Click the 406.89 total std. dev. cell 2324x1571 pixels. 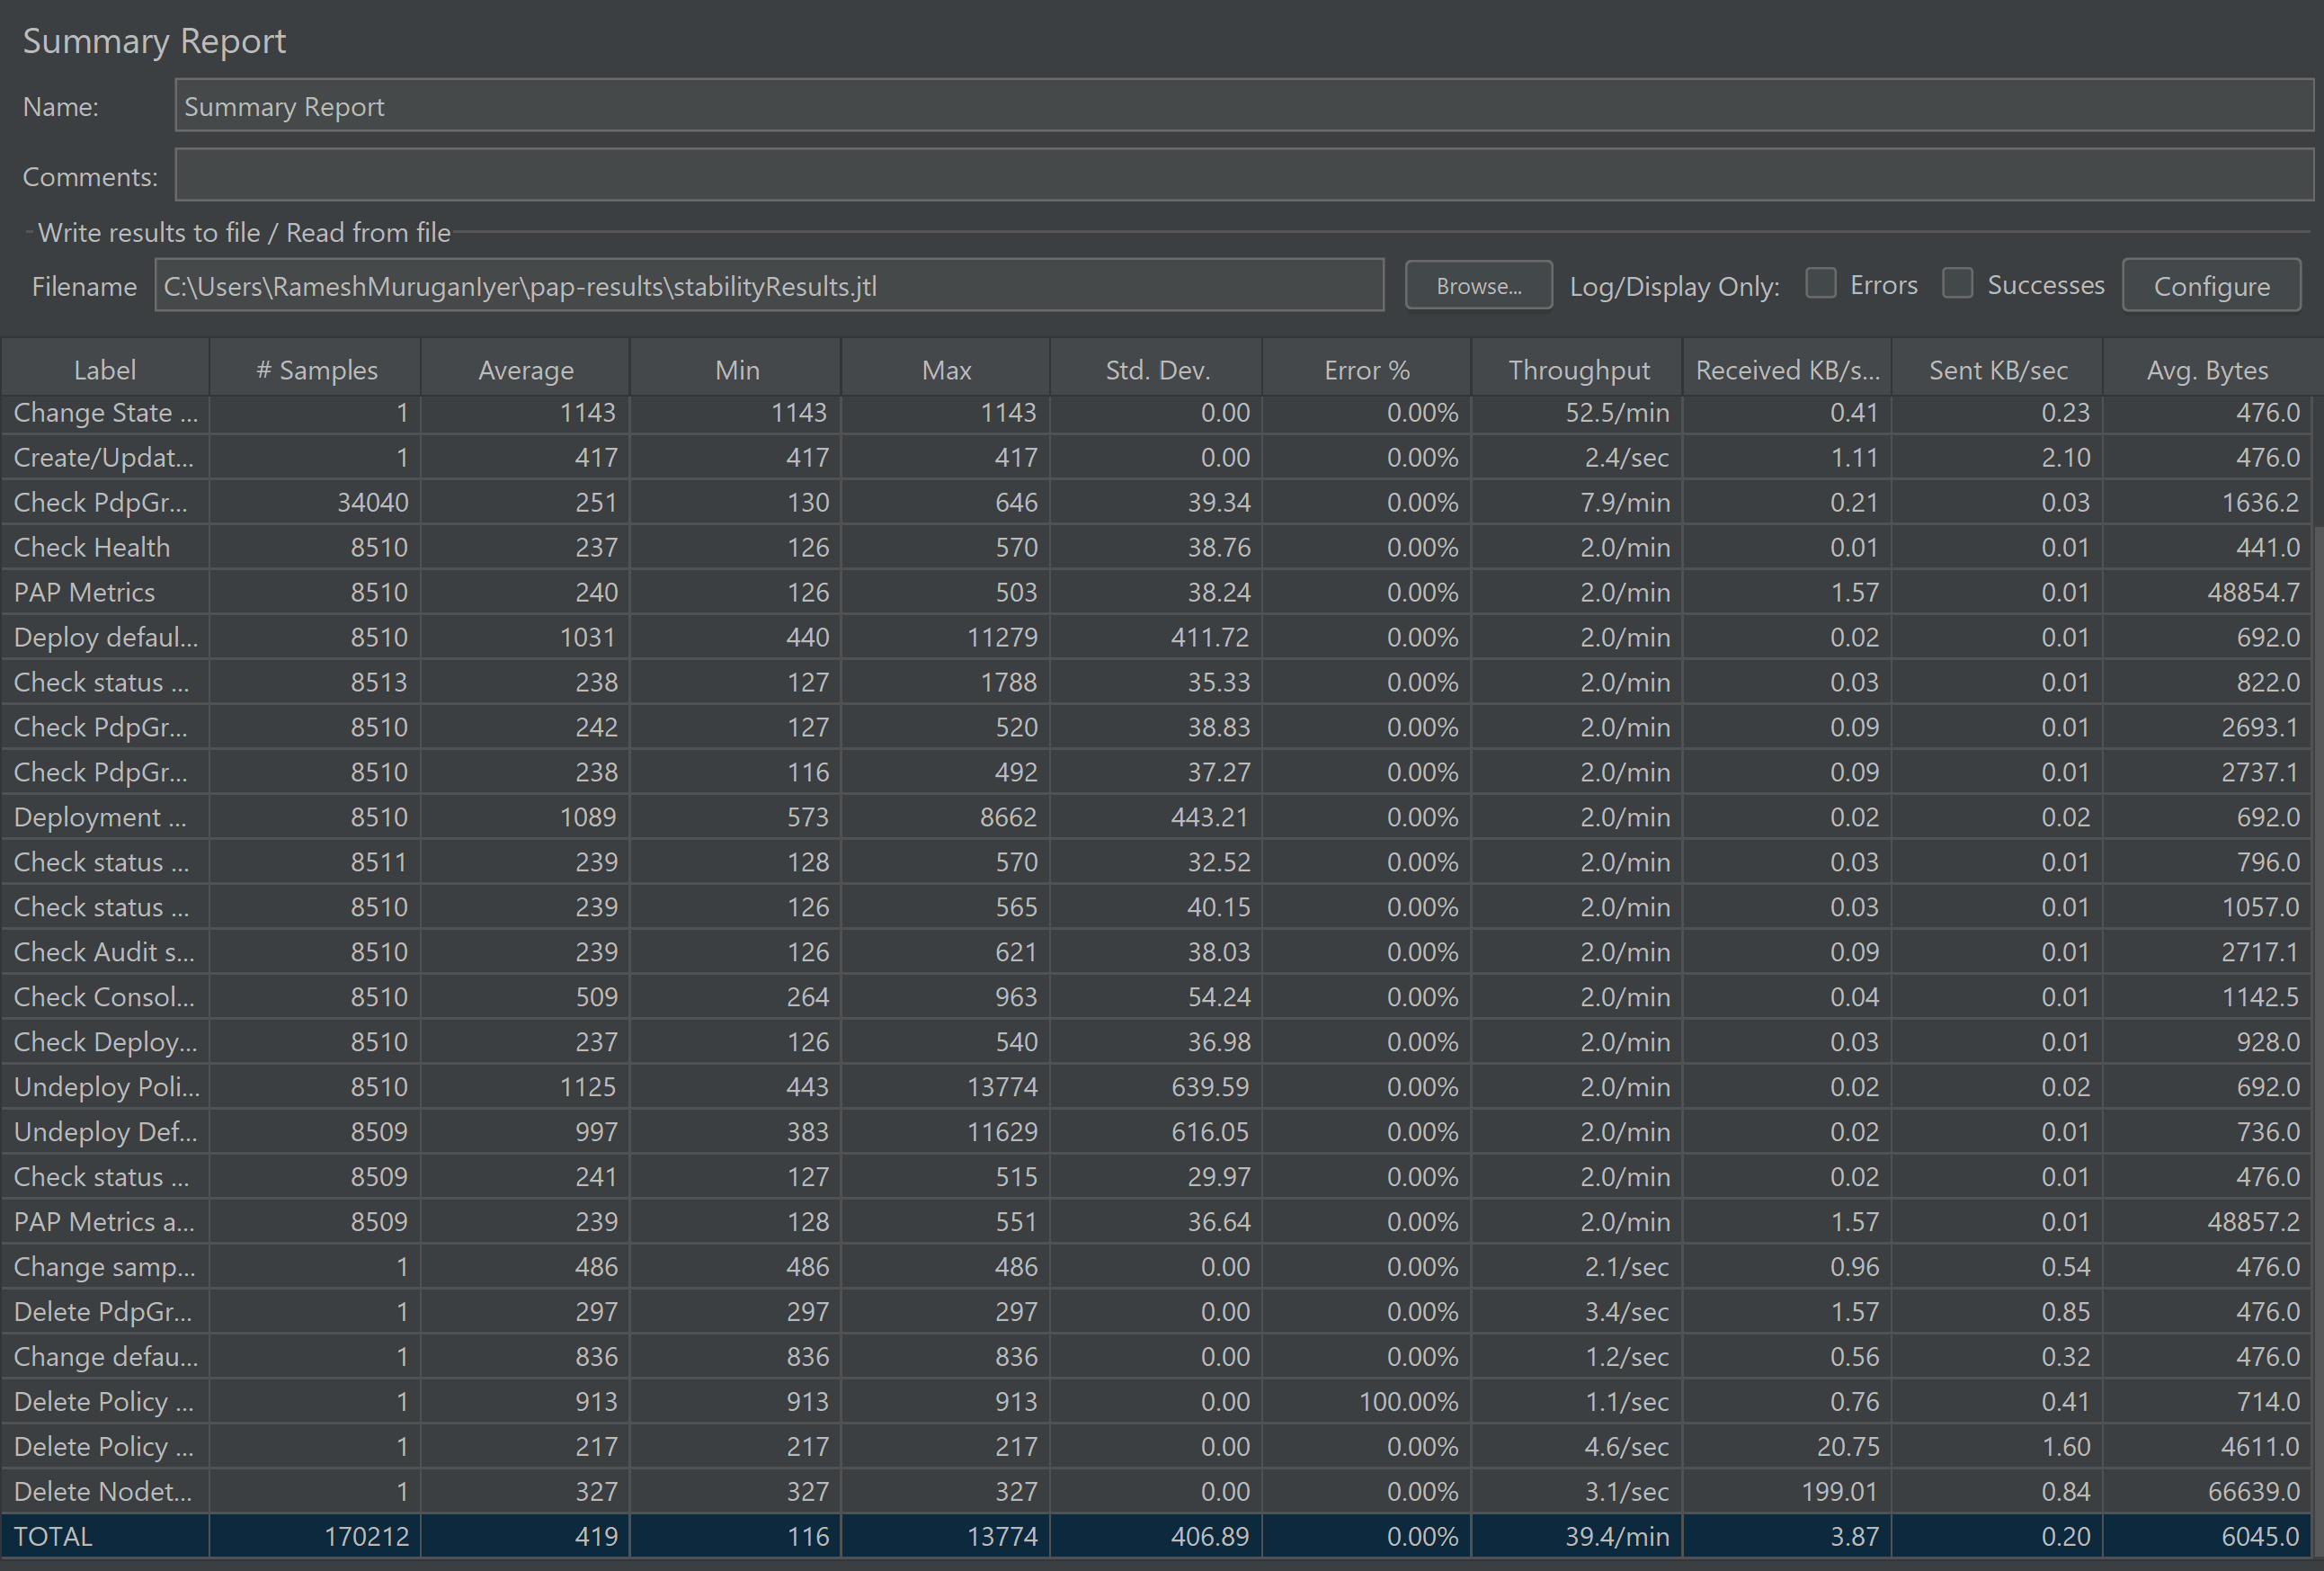click(x=1157, y=1537)
